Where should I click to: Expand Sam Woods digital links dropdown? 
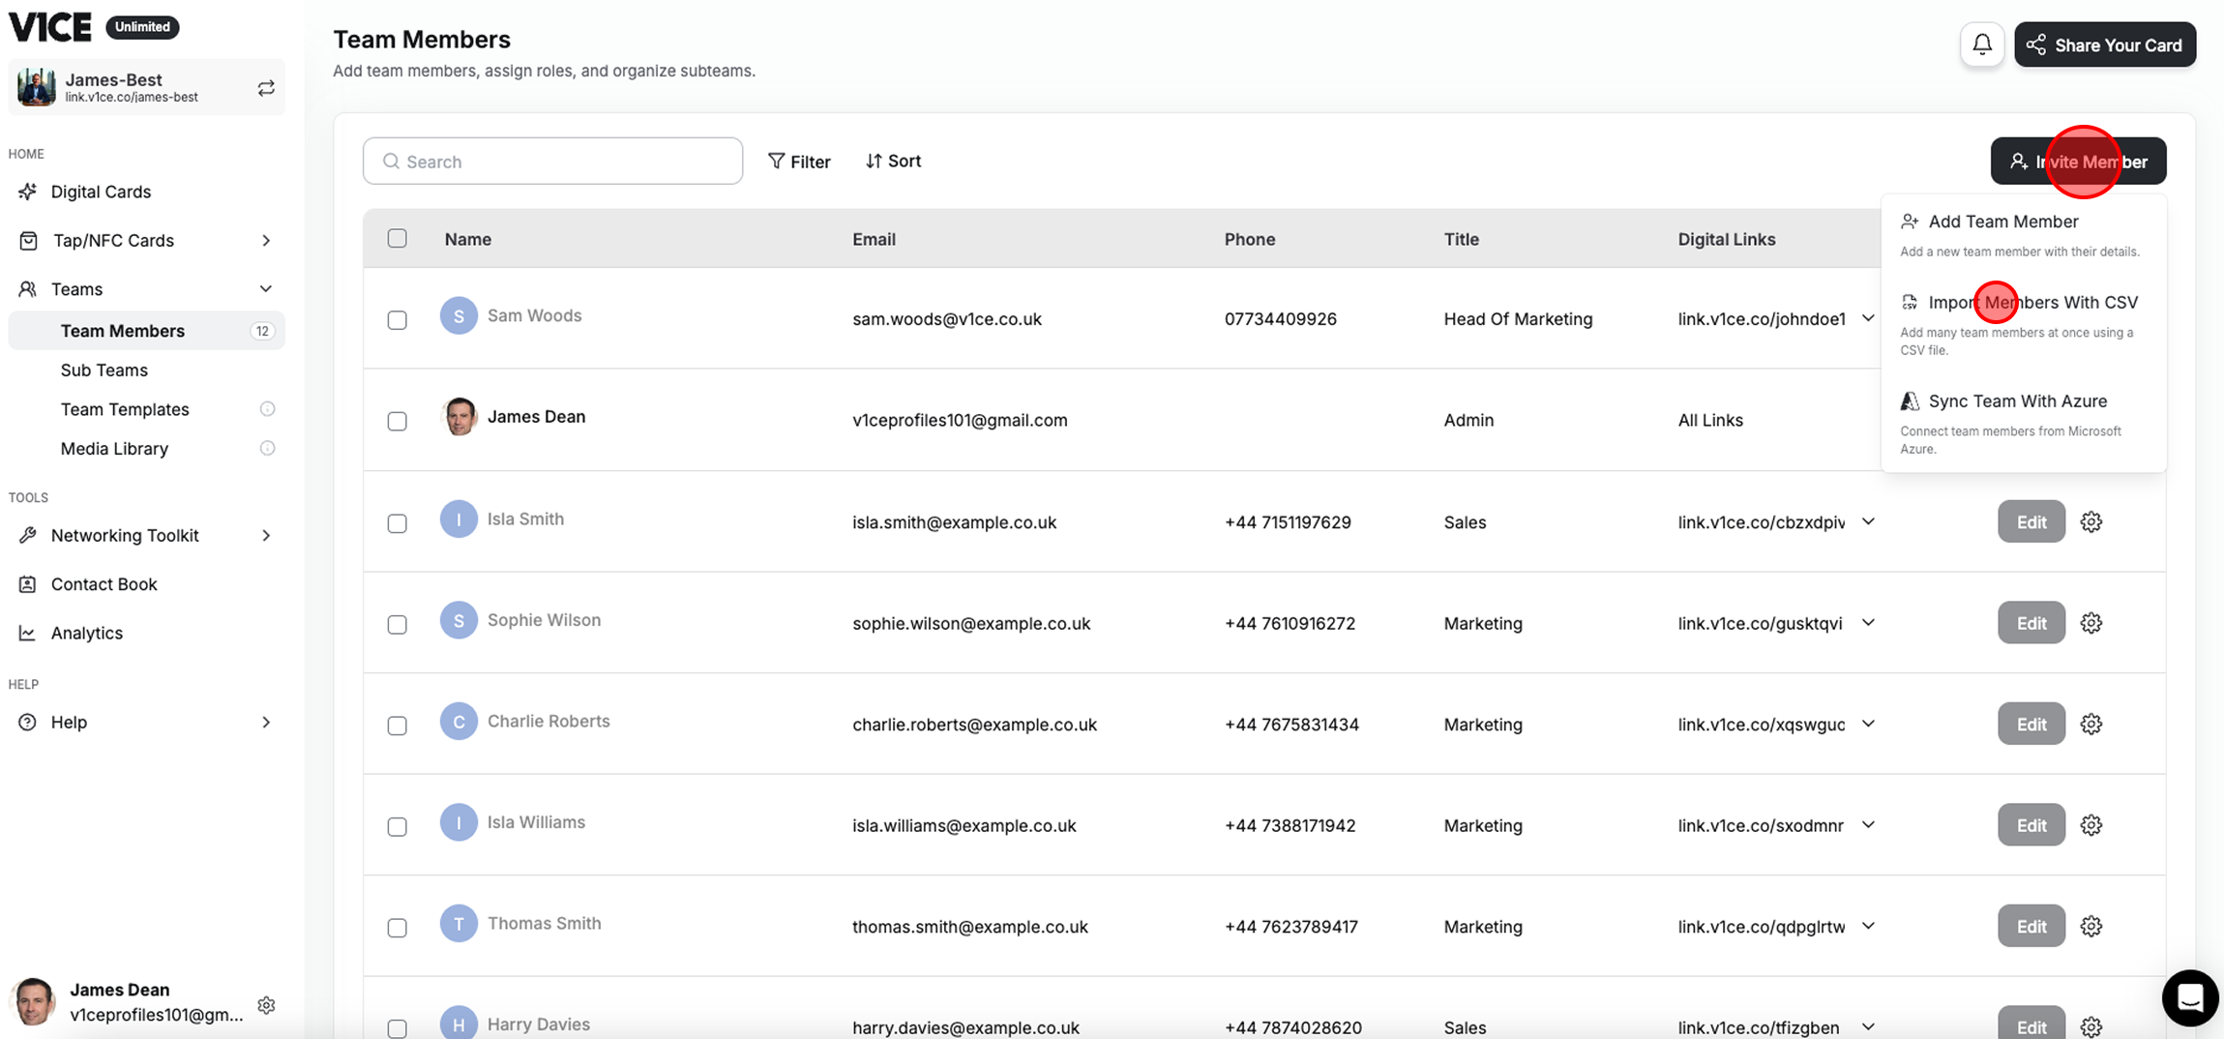(1868, 318)
